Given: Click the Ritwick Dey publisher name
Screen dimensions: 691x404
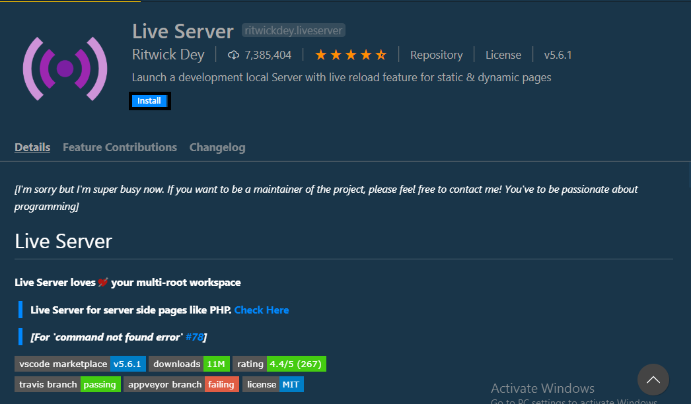Looking at the screenshot, I should coord(168,54).
